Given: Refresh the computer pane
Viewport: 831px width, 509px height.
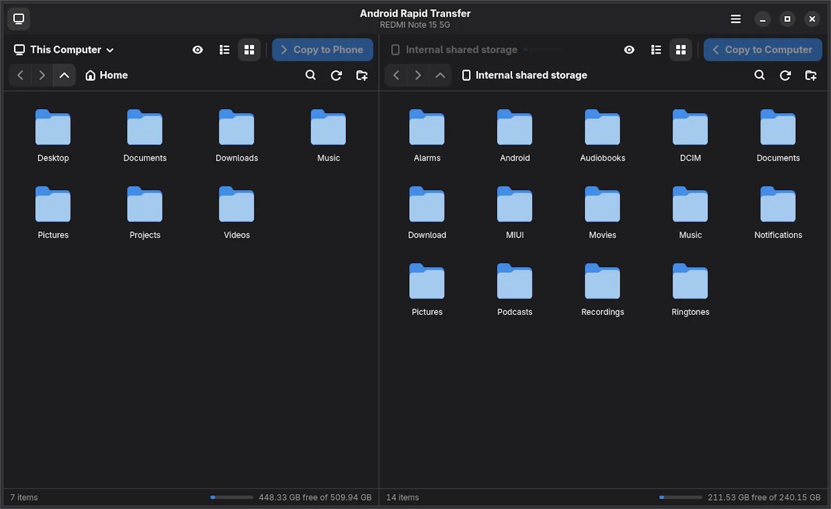Looking at the screenshot, I should point(337,75).
